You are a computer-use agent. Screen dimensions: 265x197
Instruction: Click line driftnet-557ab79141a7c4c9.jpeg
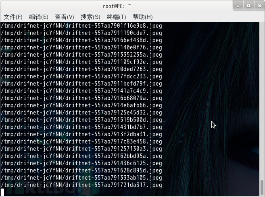(x=81, y=91)
